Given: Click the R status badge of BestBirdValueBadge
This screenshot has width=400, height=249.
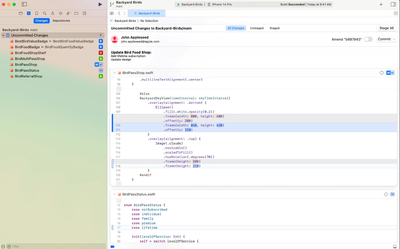Looking at the screenshot, I should (101, 41).
